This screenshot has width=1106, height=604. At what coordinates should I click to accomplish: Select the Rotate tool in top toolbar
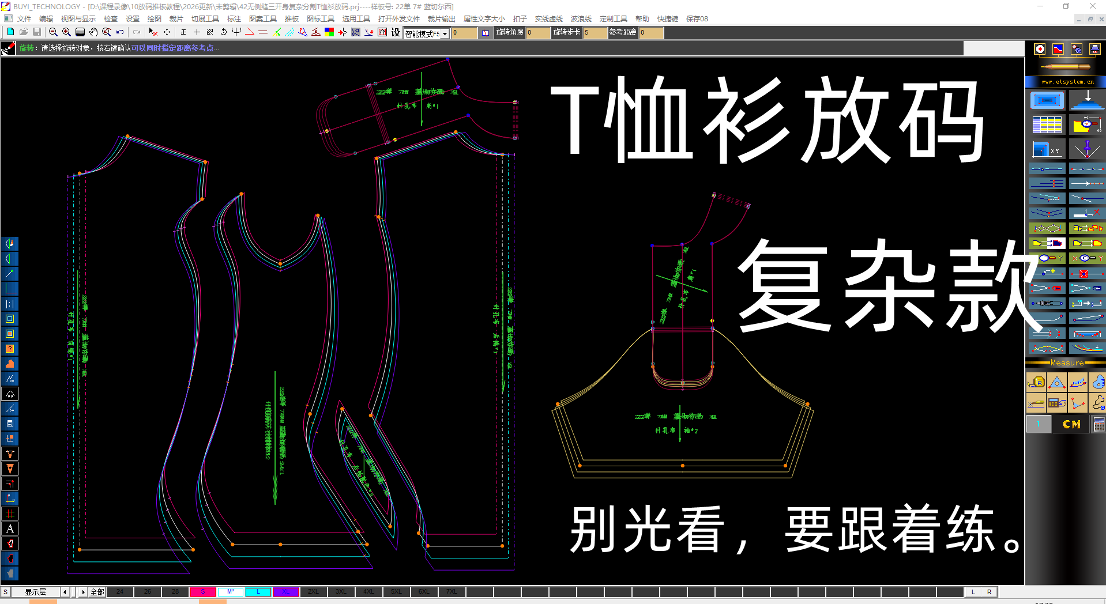point(224,32)
